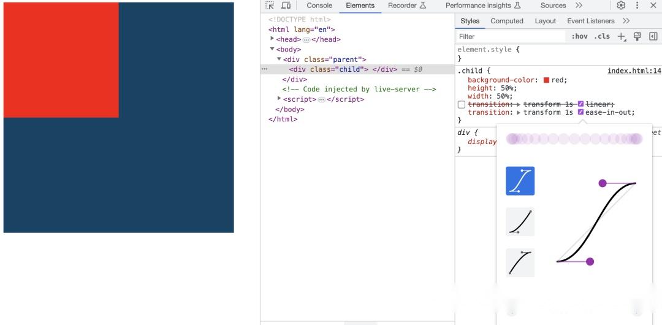Select the ease-in-out curve preset thumbnail

point(520,181)
